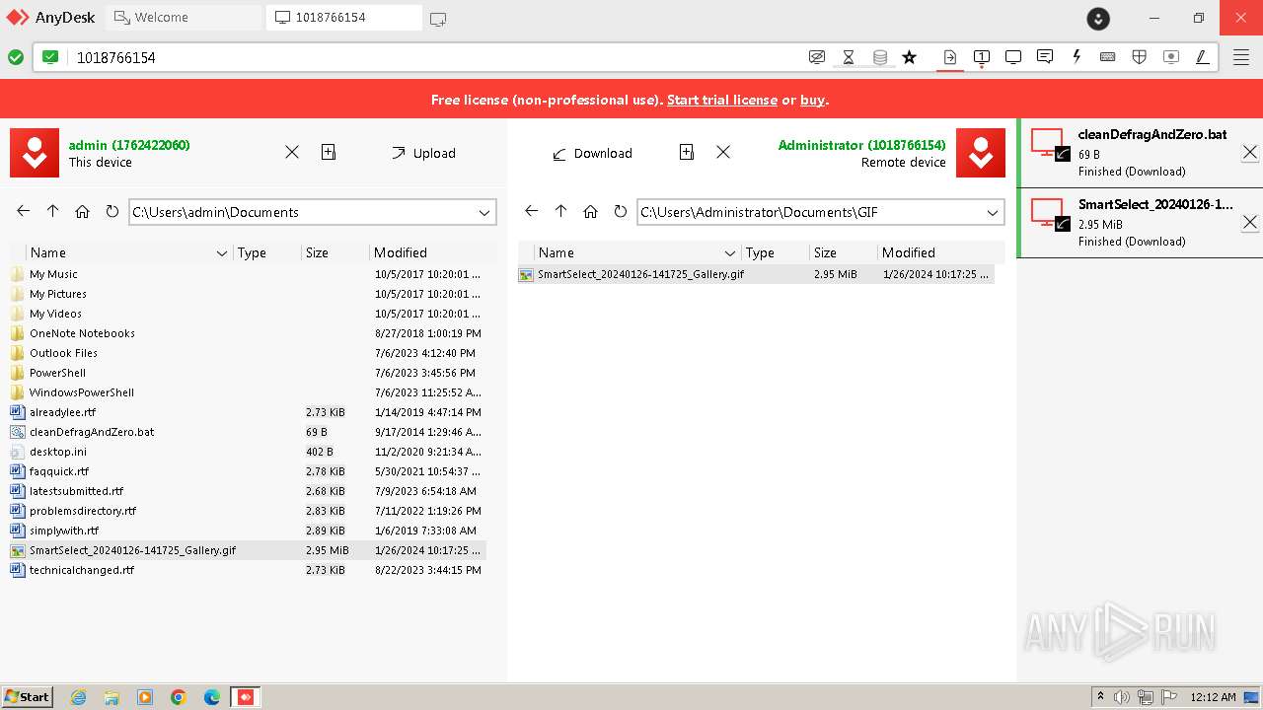This screenshot has width=1263, height=710.
Task: Click the privacy mode (crossed screen) icon
Action: pos(816,57)
